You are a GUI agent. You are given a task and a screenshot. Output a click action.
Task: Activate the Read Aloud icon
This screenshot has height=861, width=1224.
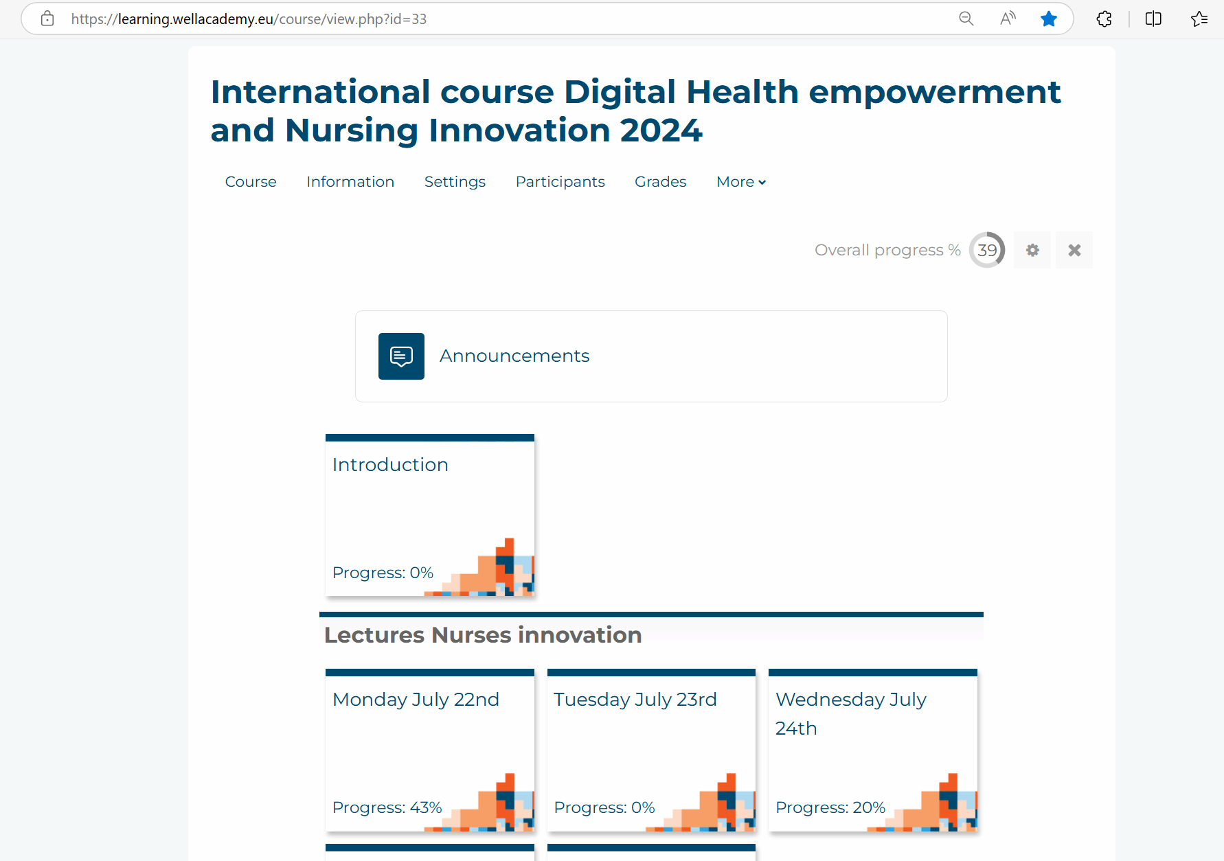(1007, 19)
